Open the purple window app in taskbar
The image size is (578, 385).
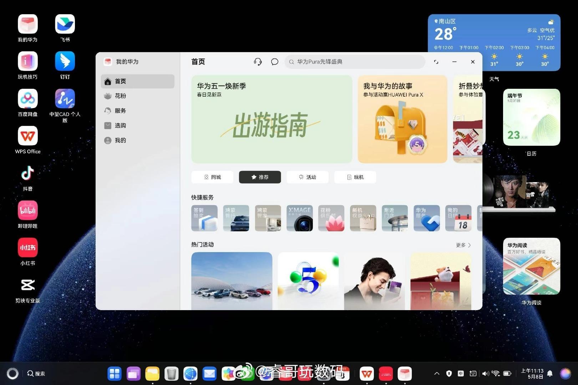click(133, 374)
